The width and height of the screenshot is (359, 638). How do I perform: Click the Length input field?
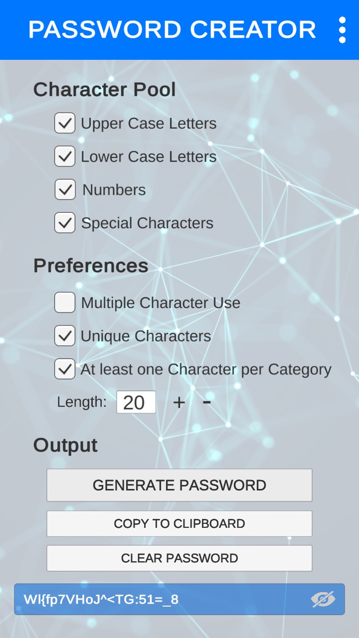(136, 402)
